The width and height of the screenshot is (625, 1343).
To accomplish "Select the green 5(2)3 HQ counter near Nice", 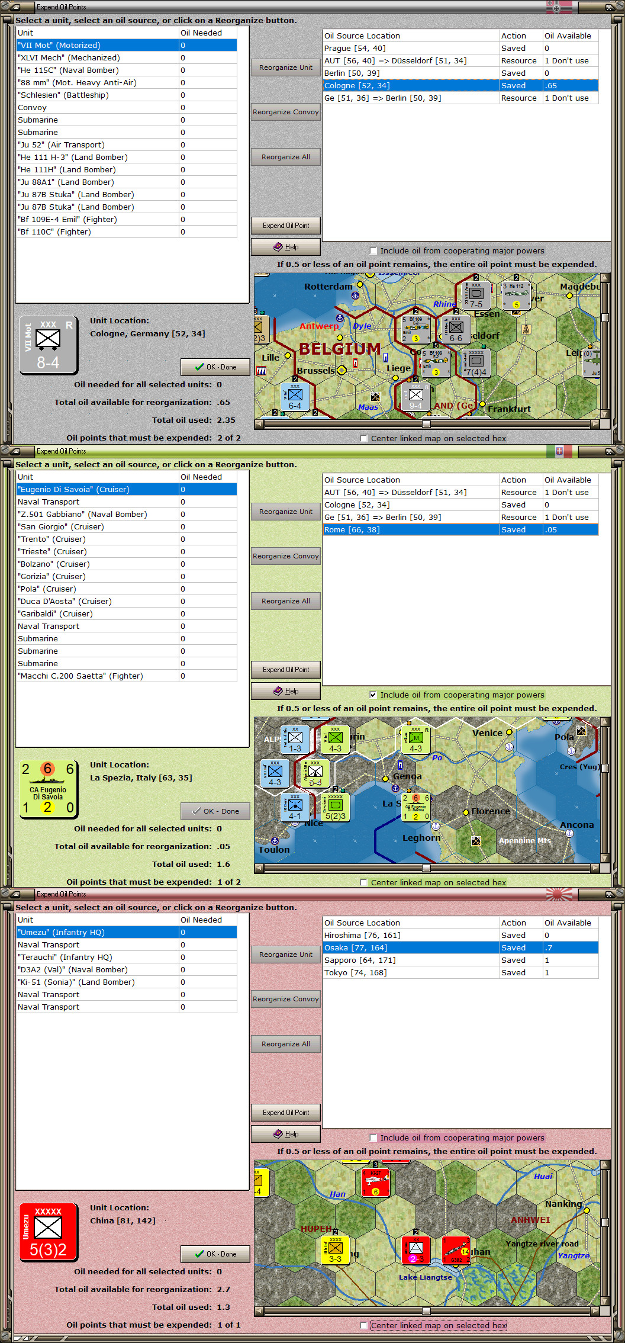I will (x=335, y=807).
